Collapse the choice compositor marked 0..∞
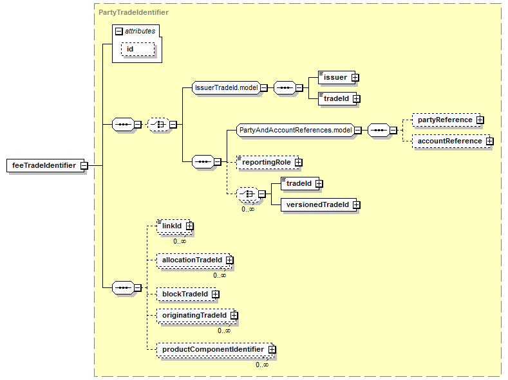Image resolution: width=508 pixels, height=380 pixels. (x=262, y=194)
